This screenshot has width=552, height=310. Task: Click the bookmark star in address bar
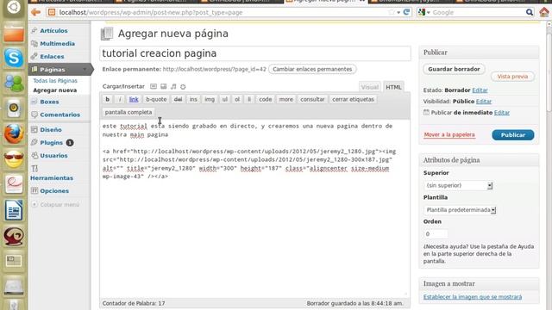pyautogui.click(x=392, y=12)
